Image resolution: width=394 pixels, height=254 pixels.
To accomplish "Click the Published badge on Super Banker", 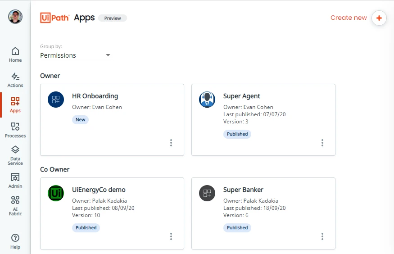I will click(x=237, y=227).
